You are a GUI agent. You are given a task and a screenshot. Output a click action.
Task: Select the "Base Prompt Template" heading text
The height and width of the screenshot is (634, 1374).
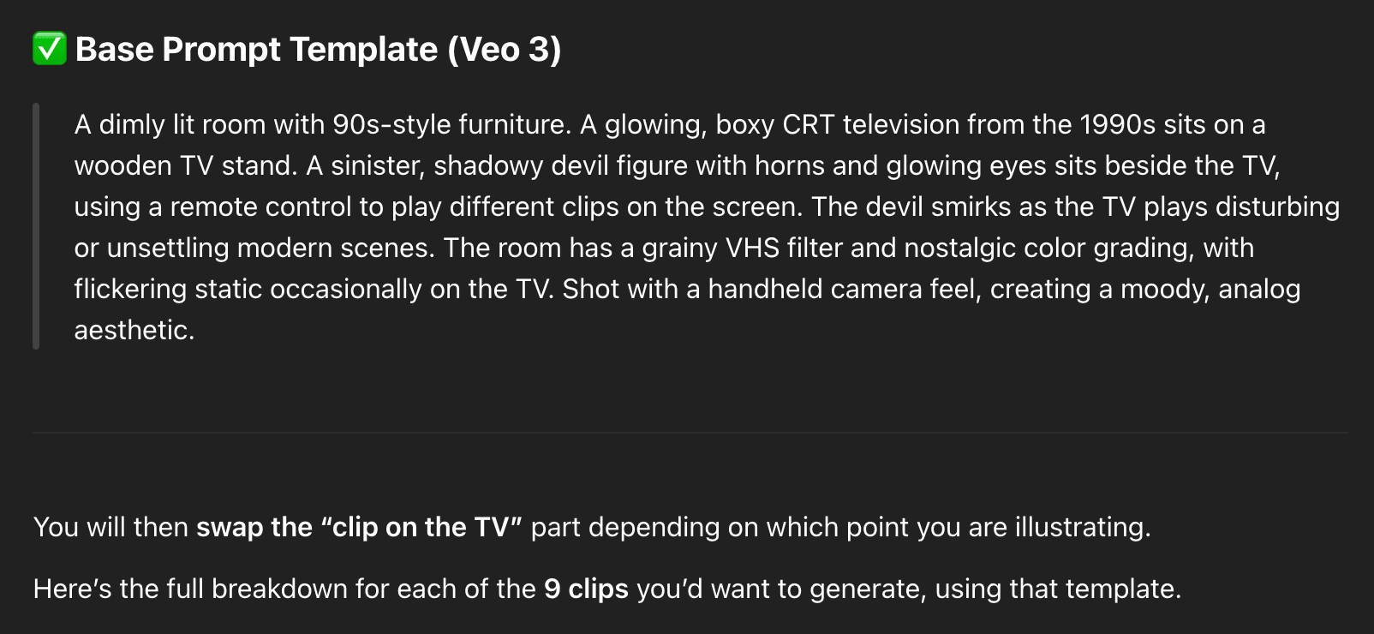coord(256,50)
